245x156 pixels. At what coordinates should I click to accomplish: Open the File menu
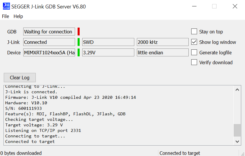(x=6, y=16)
